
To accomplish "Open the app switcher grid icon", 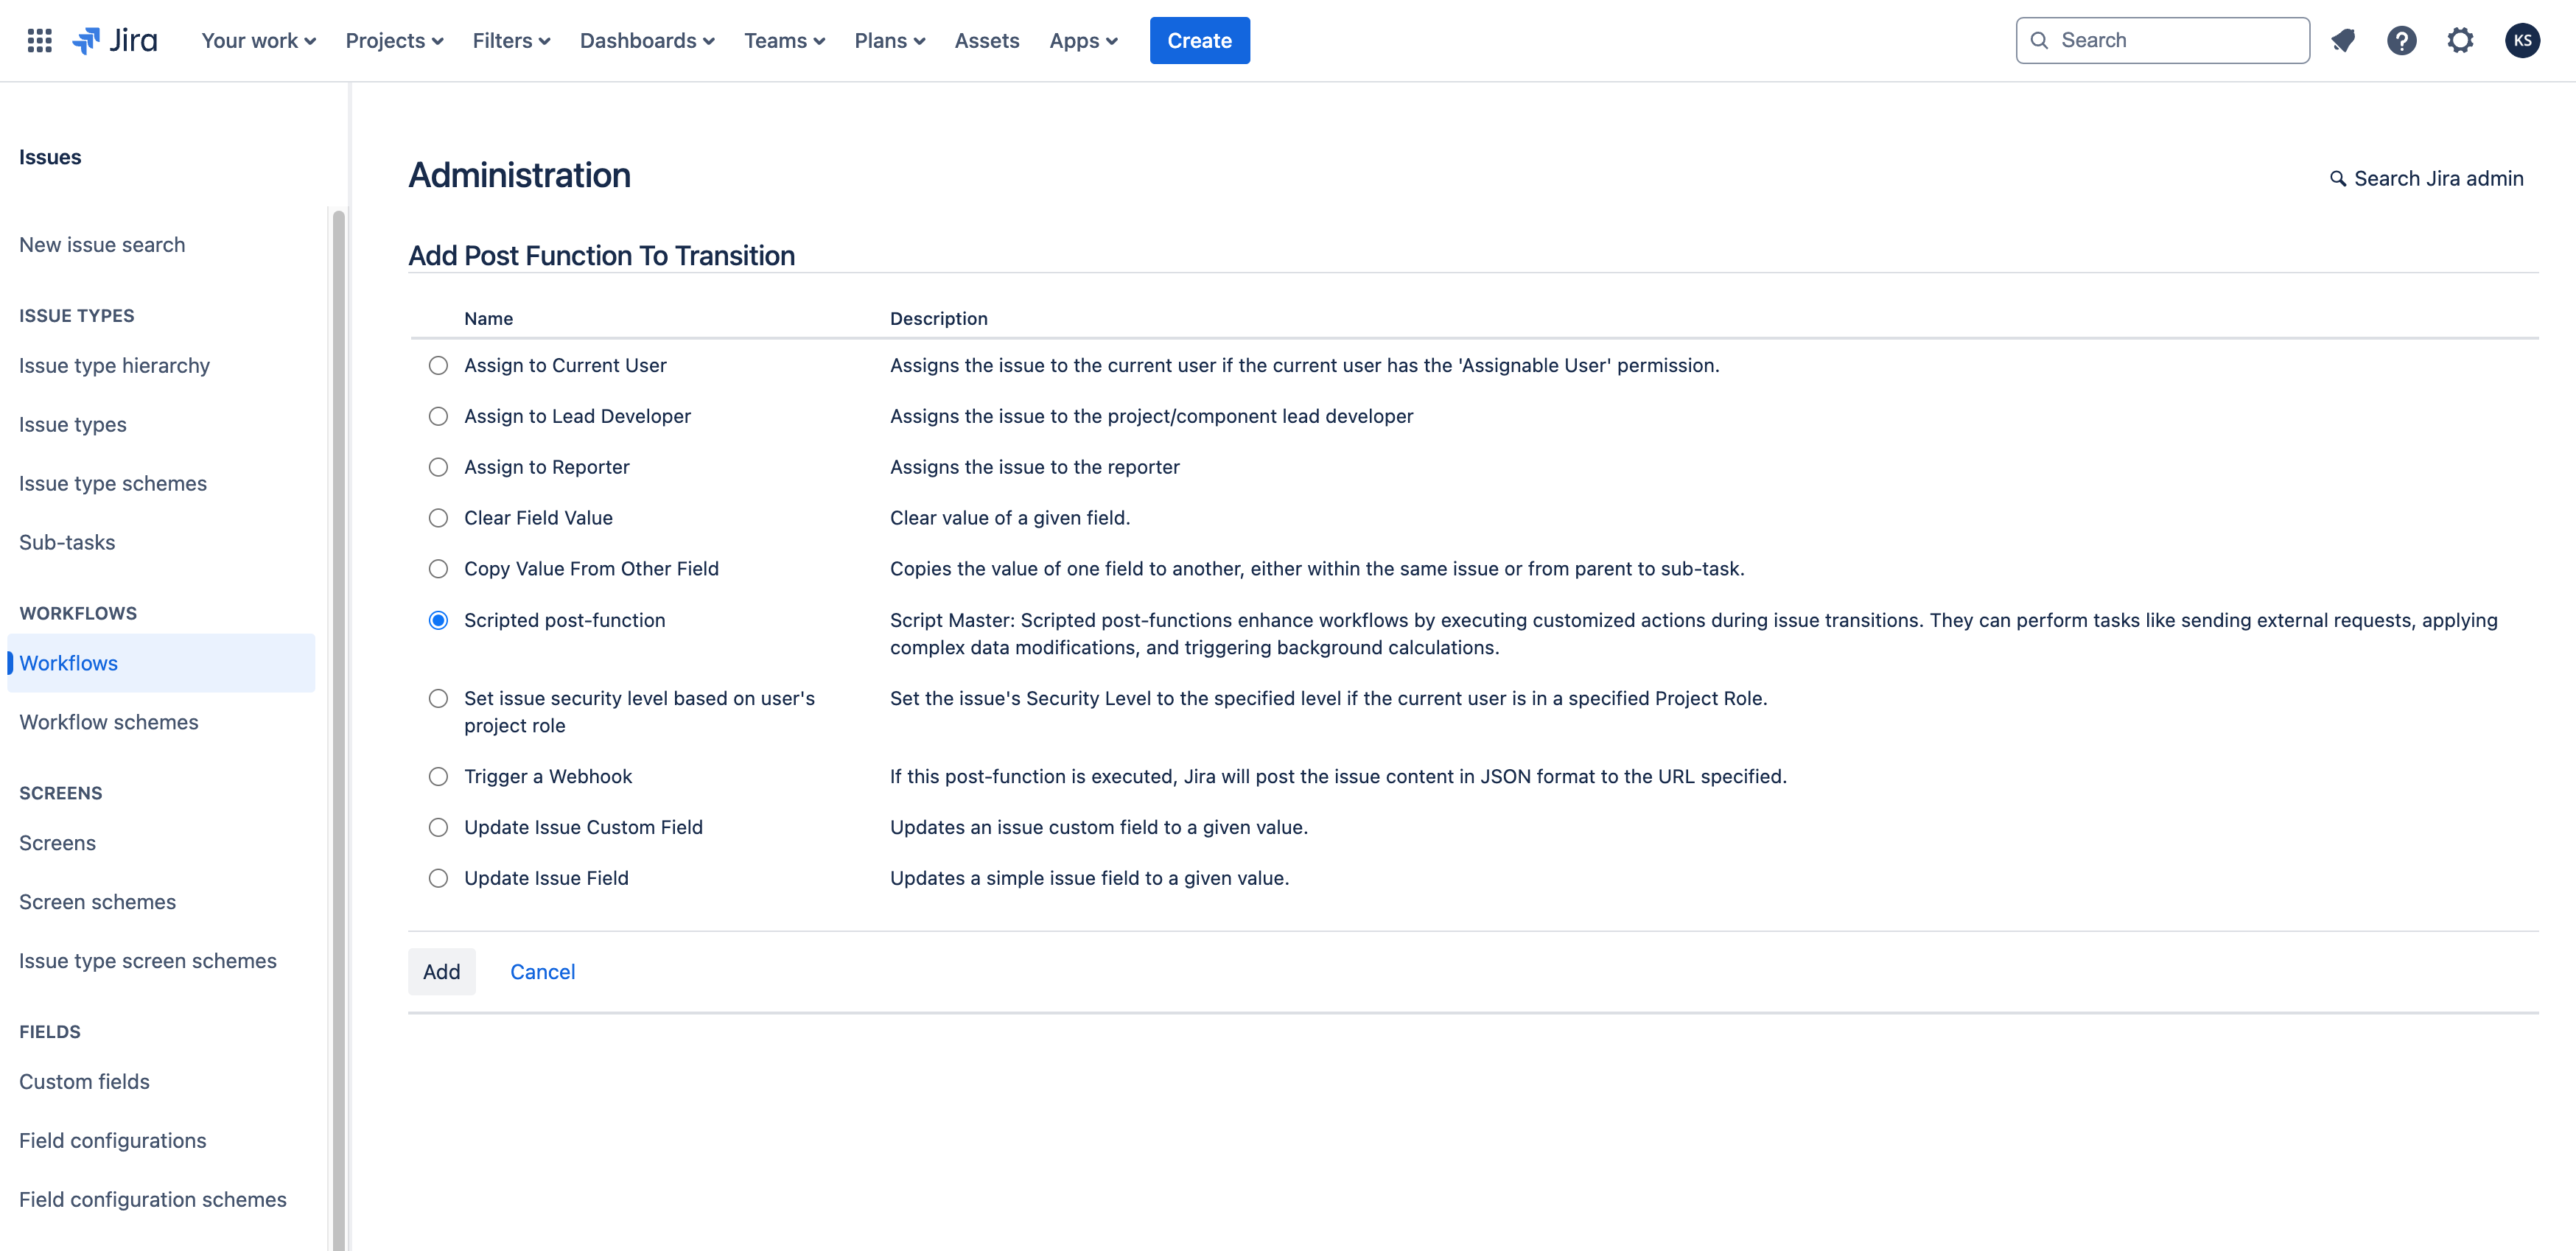I will click(x=39, y=40).
